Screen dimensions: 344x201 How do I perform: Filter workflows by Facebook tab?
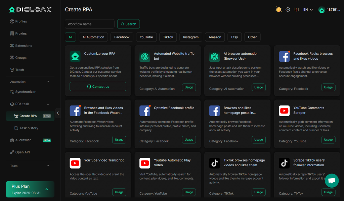[122, 37]
